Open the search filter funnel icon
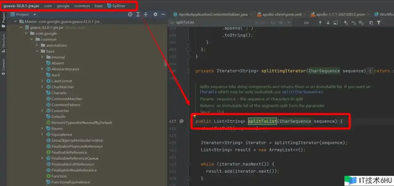This screenshot has width=394, height=186. click(379, 23)
